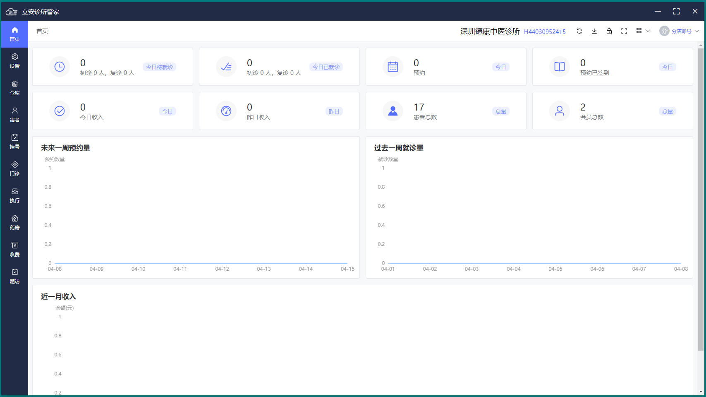Open the grid apps dropdown in the header

(643, 31)
